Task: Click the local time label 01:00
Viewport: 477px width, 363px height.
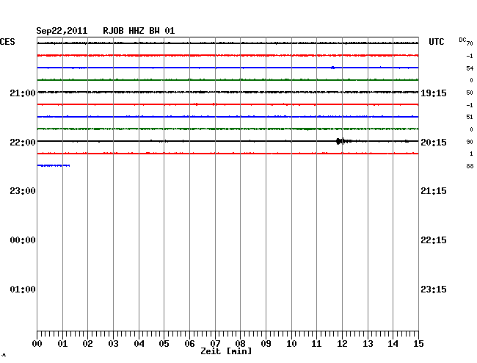Action: coord(23,290)
